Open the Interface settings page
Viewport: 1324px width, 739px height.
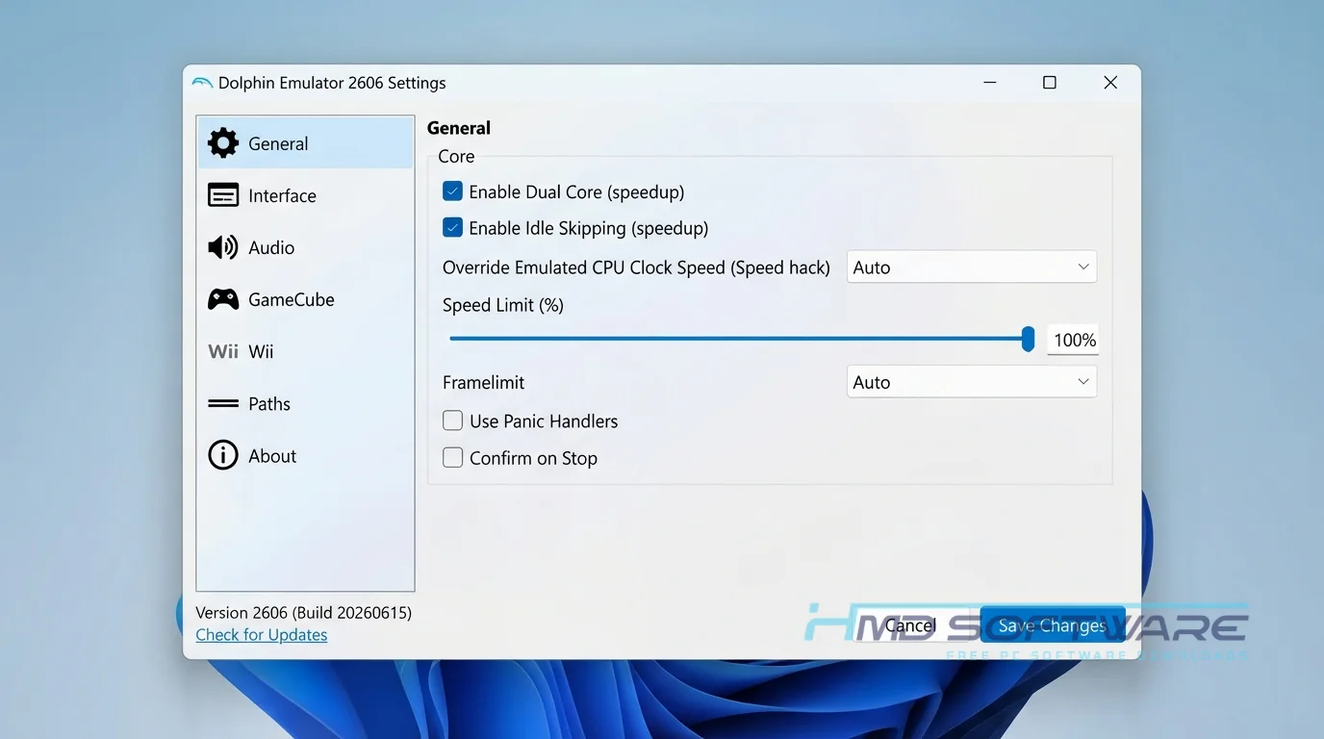305,195
